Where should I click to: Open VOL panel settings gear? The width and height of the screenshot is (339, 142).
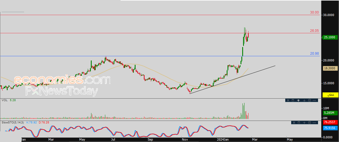[x=309, y=100]
